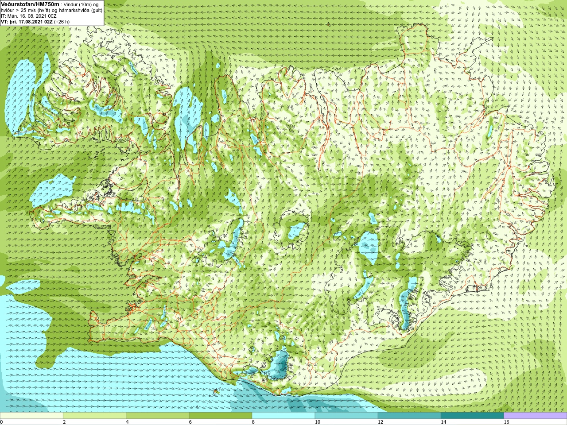Click the lavender above-16 m/s legend swatch
The image size is (567, 425).
(x=535, y=416)
